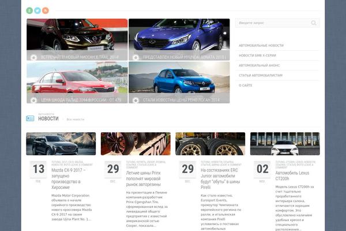This screenshot has width=346, height=231.
Task: Click round icon on Nissan X-Trail caption
Action: tap(33, 58)
